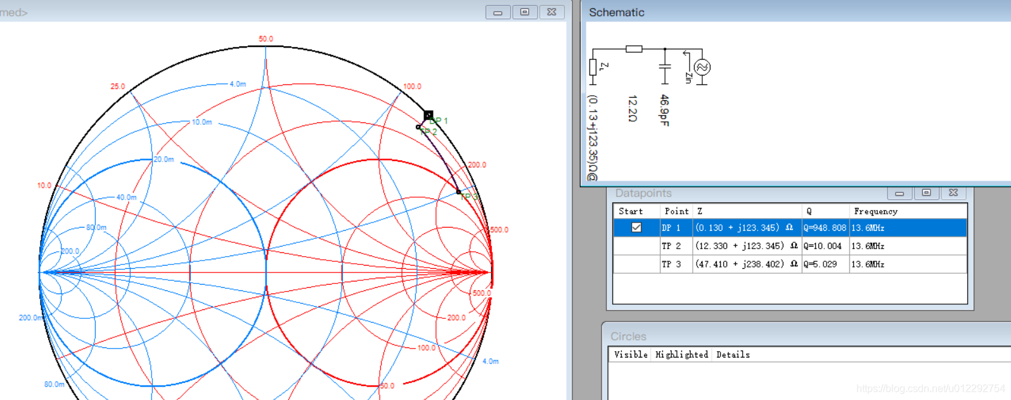The image size is (1011, 400).
Task: Click the Point column header
Action: click(676, 211)
